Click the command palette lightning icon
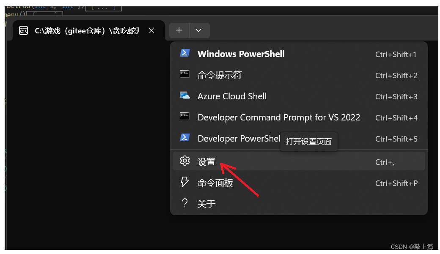This screenshot has height=254, width=440. point(185,182)
